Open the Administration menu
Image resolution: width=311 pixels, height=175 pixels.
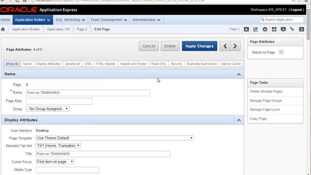point(146,20)
